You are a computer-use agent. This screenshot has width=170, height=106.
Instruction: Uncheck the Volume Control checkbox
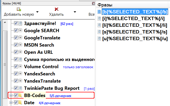pos(16,67)
